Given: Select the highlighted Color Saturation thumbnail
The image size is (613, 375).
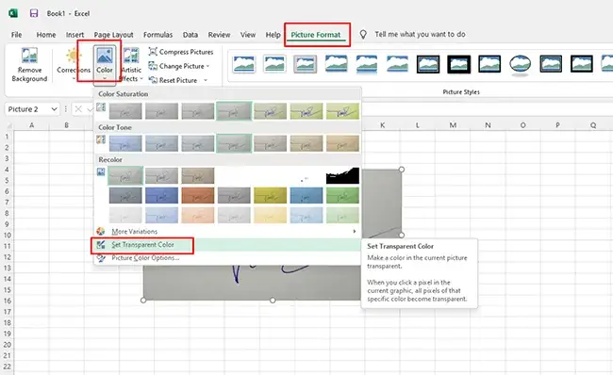Looking at the screenshot, I should point(234,111).
